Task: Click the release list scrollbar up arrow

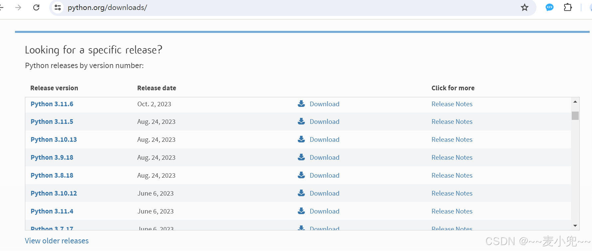Action: pos(575,102)
